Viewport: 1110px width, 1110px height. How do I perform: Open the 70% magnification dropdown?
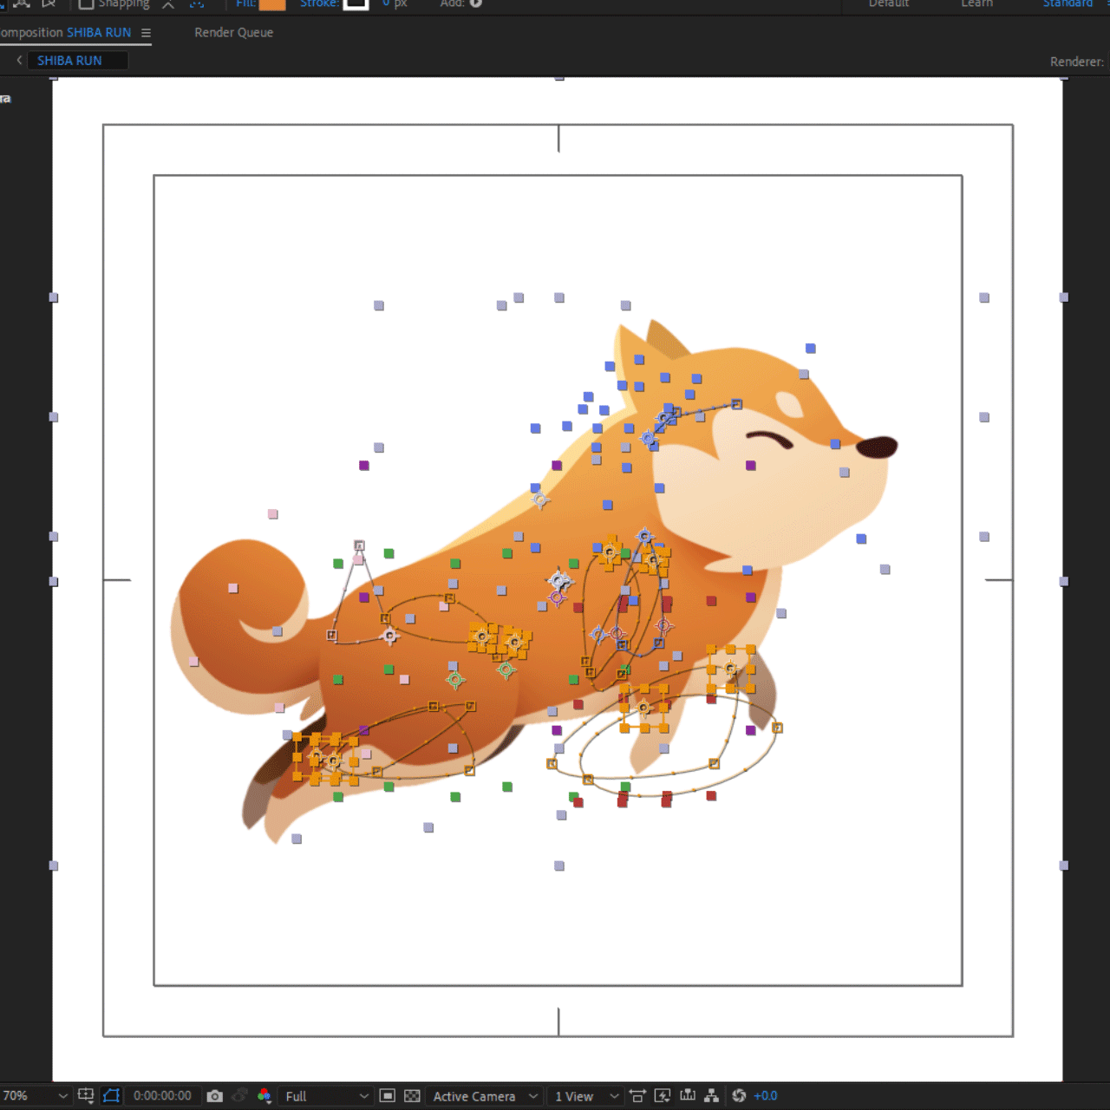click(x=35, y=1096)
